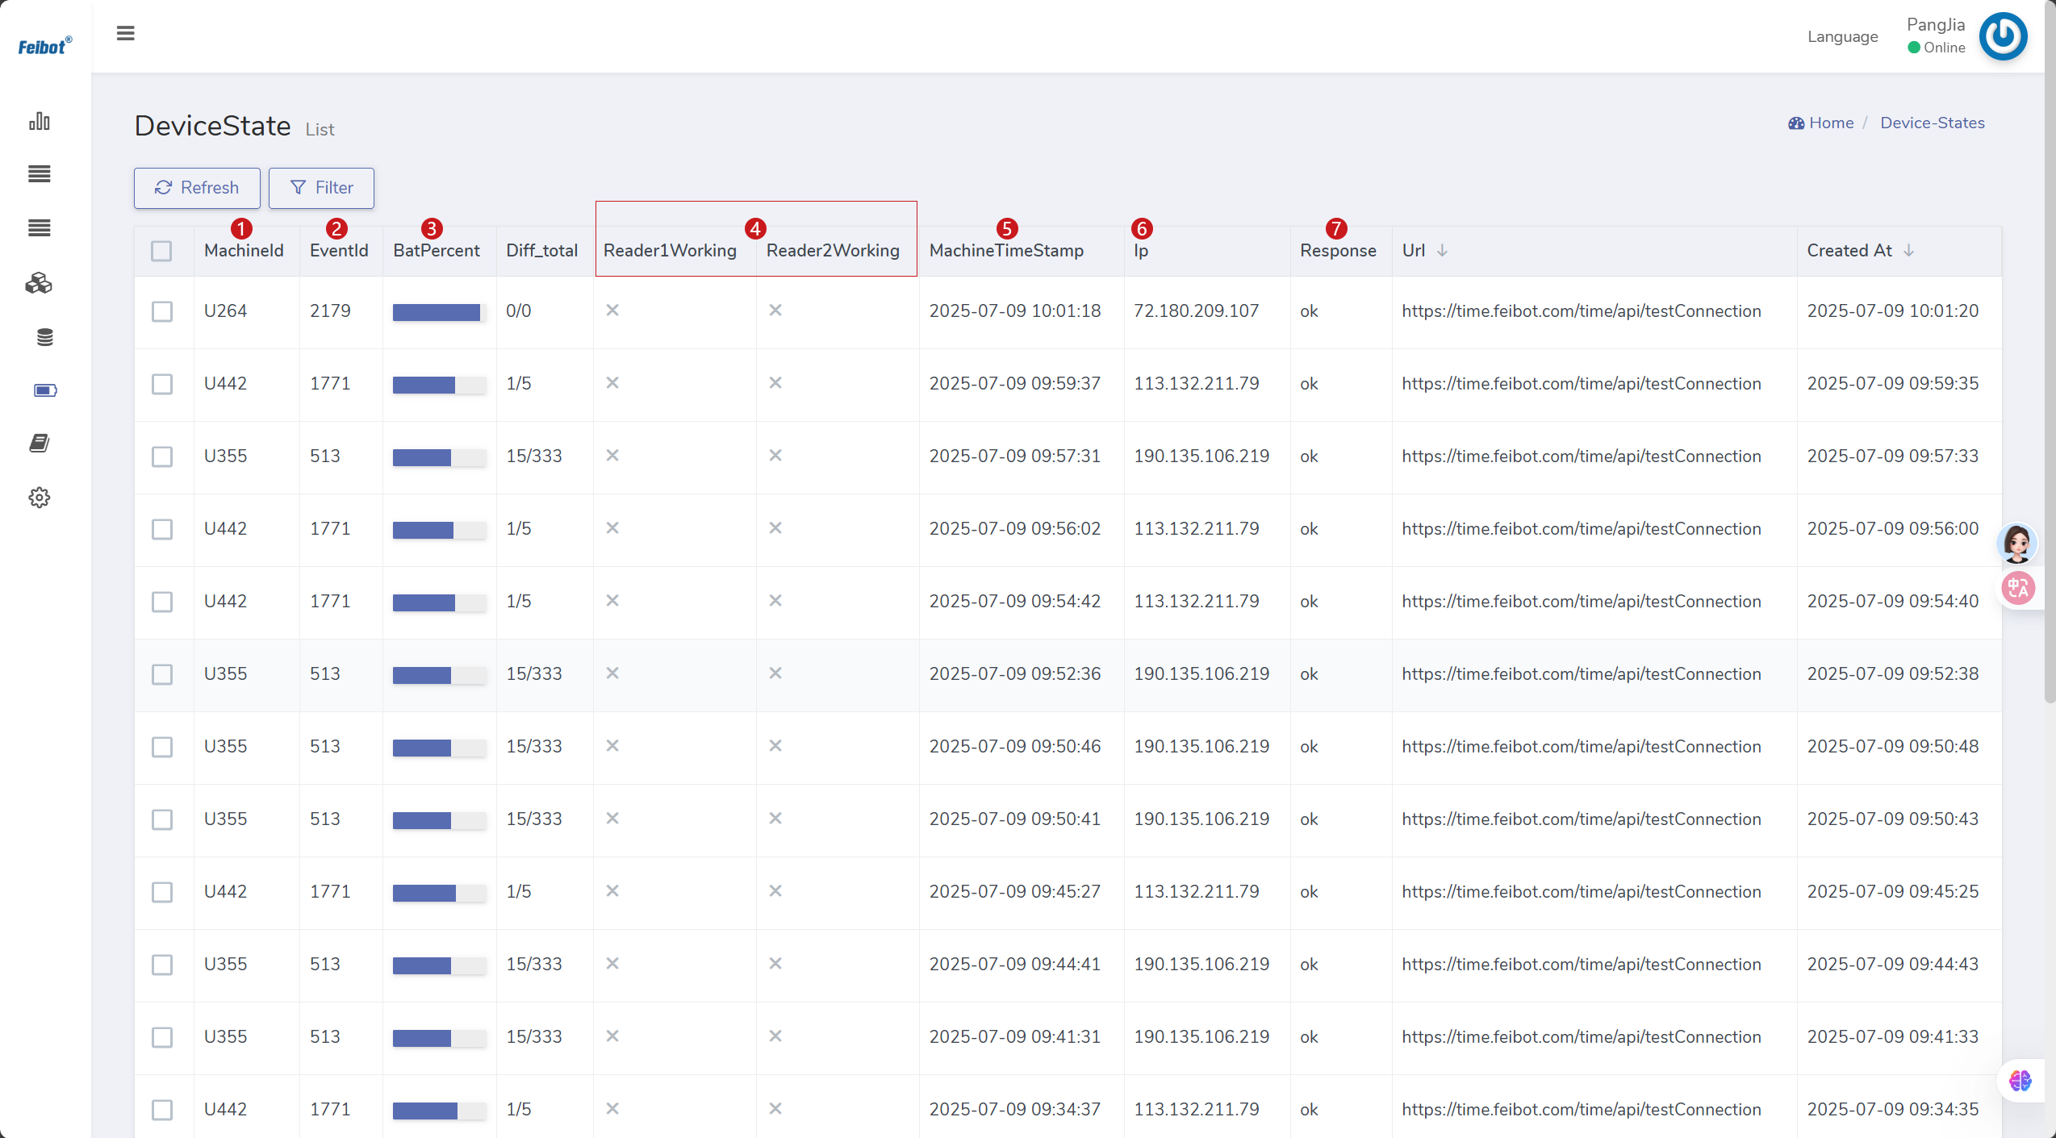
Task: Open the assistant avatar floating icon
Action: pos(2017,544)
